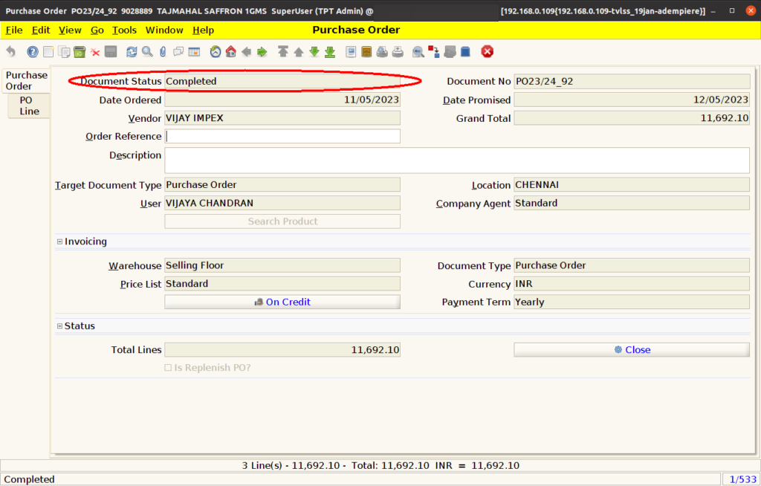Refresh data with the ReQuery icon
Image resolution: width=761 pixels, height=486 pixels.
(x=132, y=51)
